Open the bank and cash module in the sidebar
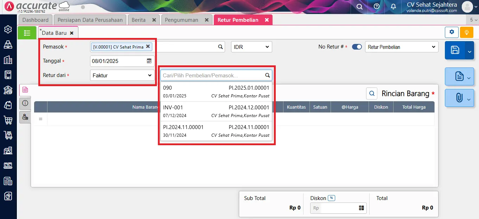Screen dimensions: 479x219 [x=8, y=90]
